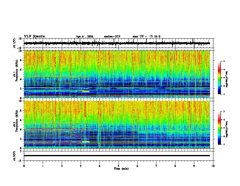The width and height of the screenshot is (240, 186).
Task: Select the time axis tick label "4"
Action: pyautogui.click(x=100, y=166)
